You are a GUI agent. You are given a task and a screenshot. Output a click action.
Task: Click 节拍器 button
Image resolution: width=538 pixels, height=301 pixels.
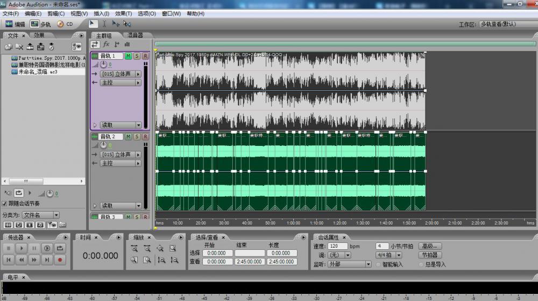pyautogui.click(x=430, y=255)
